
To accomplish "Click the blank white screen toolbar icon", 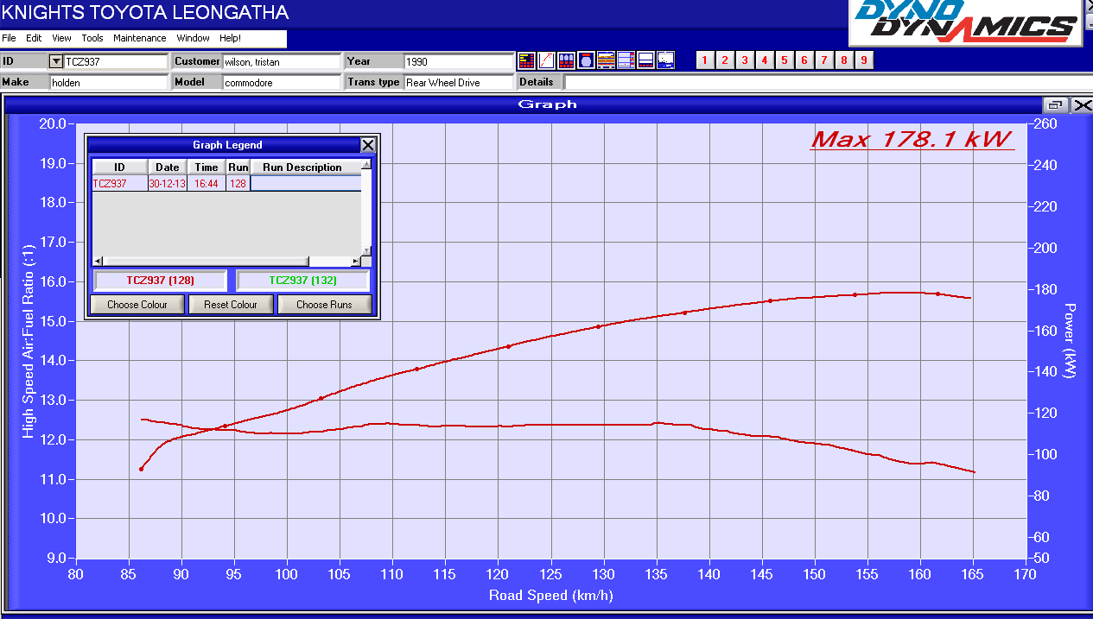I will click(x=645, y=60).
